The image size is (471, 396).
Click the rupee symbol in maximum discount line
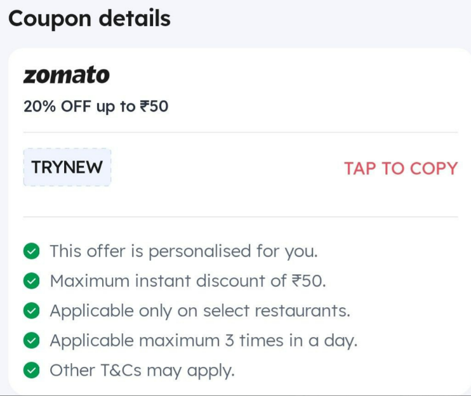(297, 281)
